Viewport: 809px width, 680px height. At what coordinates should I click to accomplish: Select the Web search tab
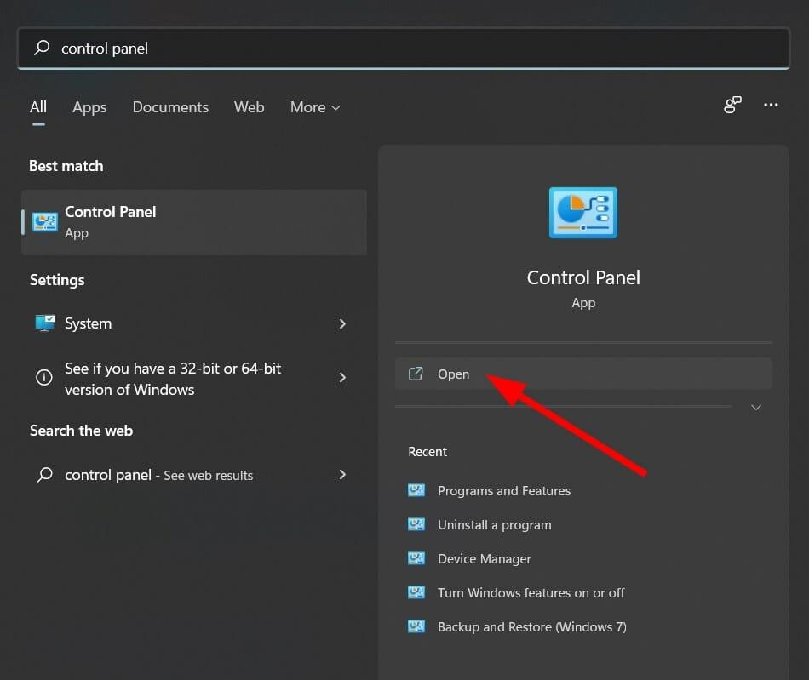coord(249,107)
